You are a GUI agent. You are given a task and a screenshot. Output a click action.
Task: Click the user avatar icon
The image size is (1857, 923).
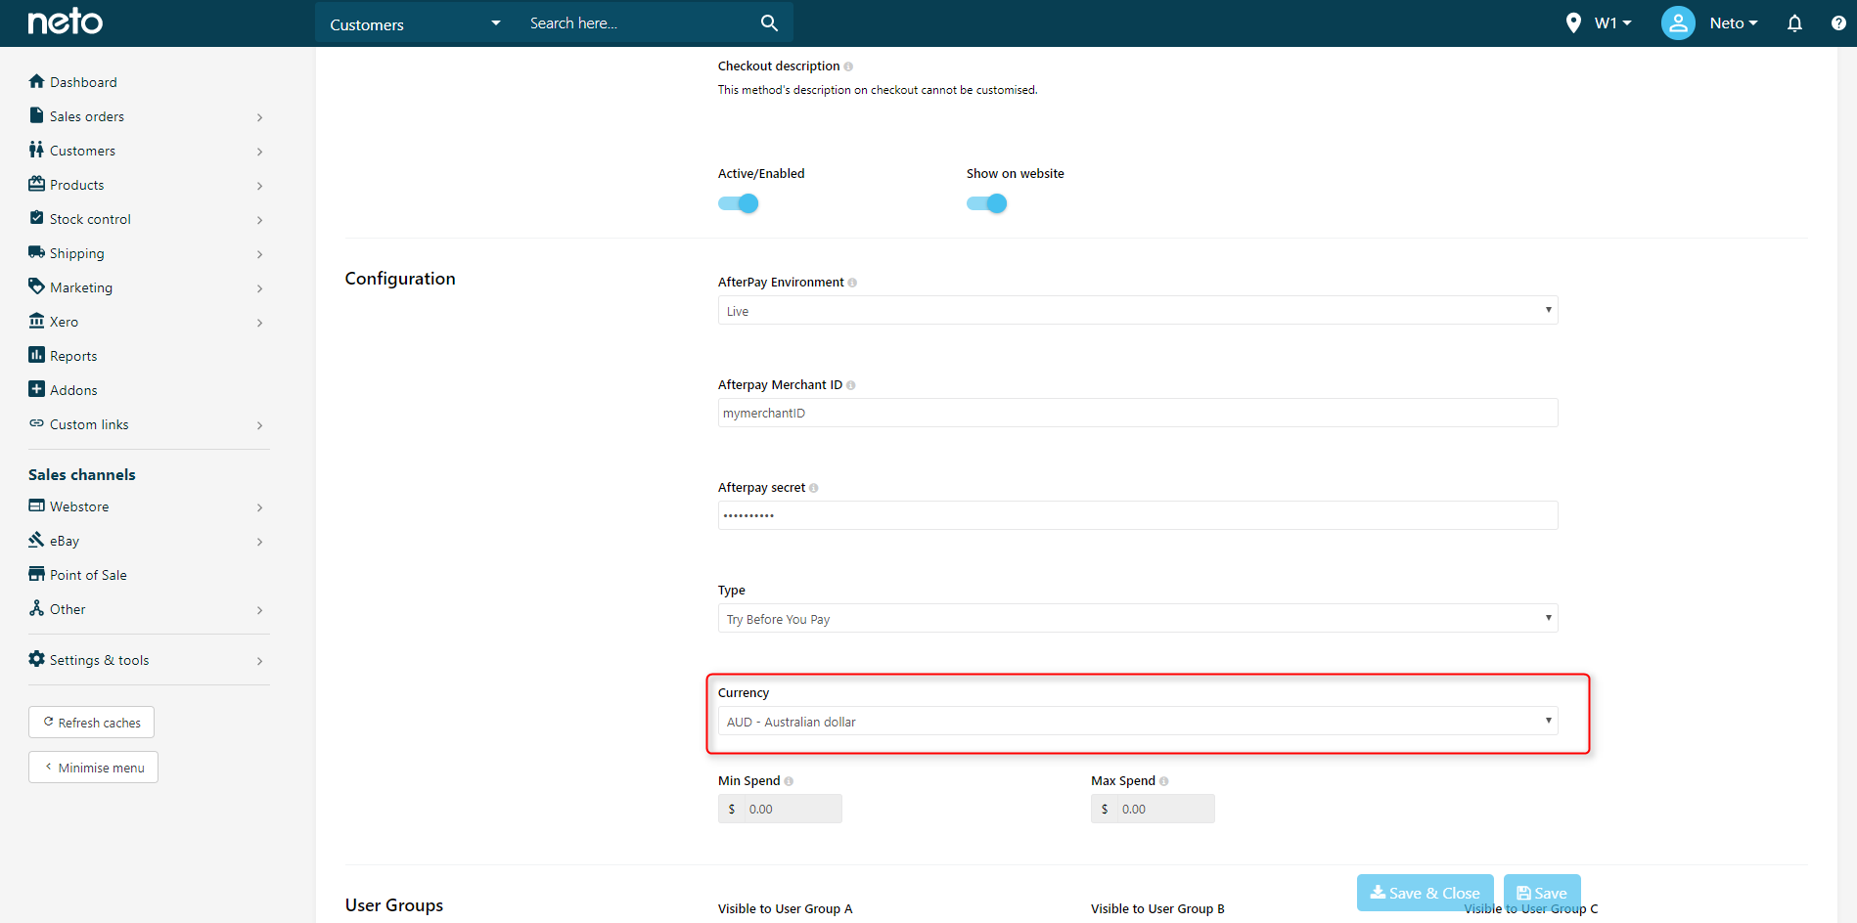click(x=1678, y=22)
